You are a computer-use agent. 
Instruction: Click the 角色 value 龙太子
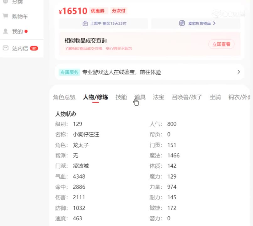click(81, 145)
